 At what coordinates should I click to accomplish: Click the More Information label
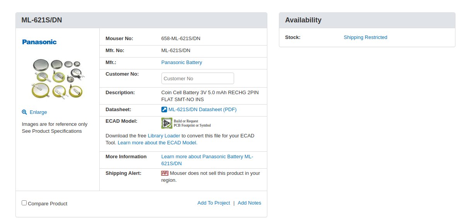point(126,157)
